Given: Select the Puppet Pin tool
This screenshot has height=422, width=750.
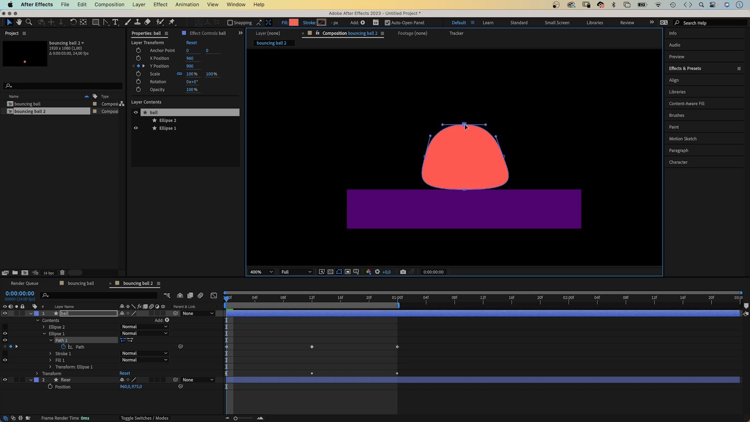Looking at the screenshot, I should [172, 22].
